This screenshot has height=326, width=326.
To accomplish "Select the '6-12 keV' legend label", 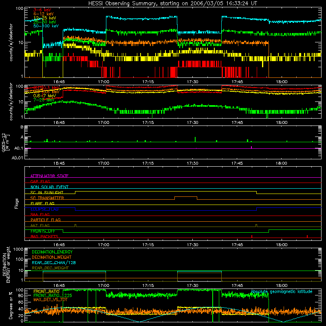I will click(x=44, y=14).
